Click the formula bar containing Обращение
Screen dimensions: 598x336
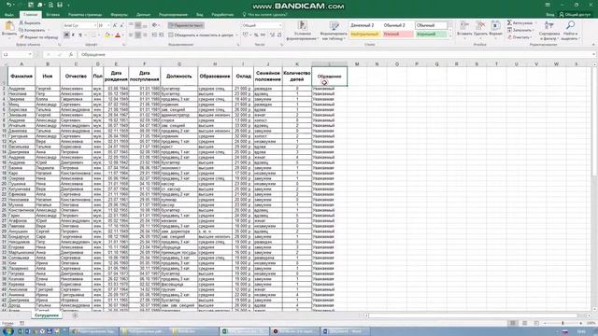(x=335, y=54)
